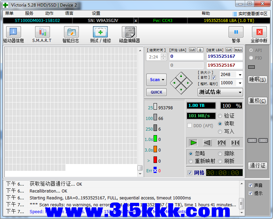The width and height of the screenshot is (273, 219).
Task: Open the 智能日志 smart log icon
Action: point(71,32)
